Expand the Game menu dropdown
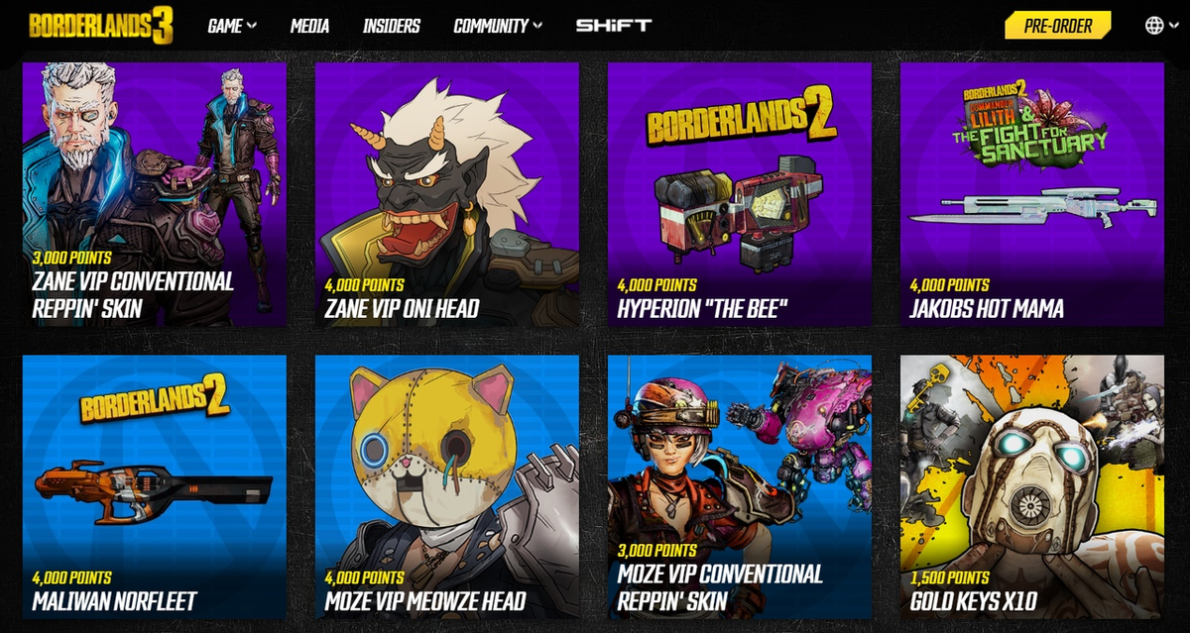Image resolution: width=1190 pixels, height=633 pixels. coord(232,26)
